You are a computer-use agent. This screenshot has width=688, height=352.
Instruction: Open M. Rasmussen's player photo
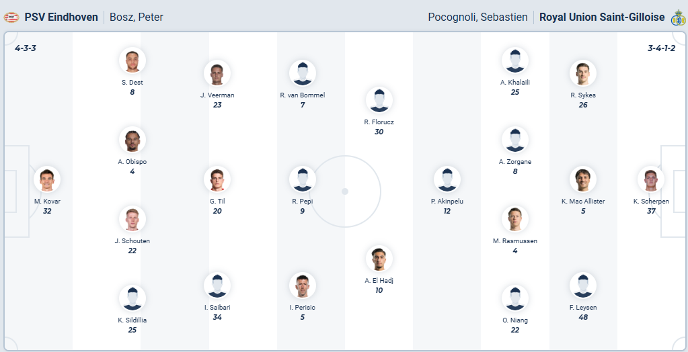click(x=514, y=220)
